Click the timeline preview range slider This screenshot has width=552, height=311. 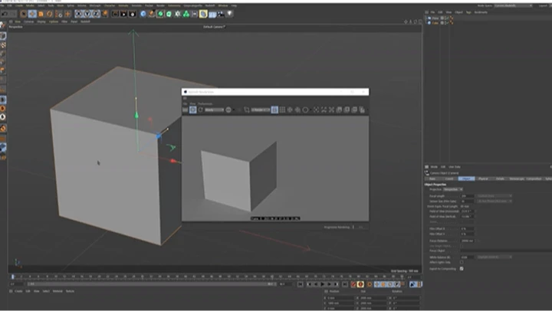(x=151, y=284)
